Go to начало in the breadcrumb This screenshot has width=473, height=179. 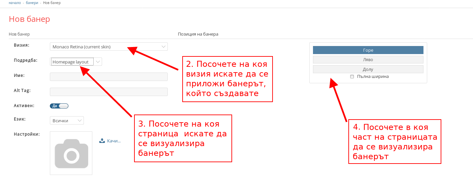pos(15,3)
